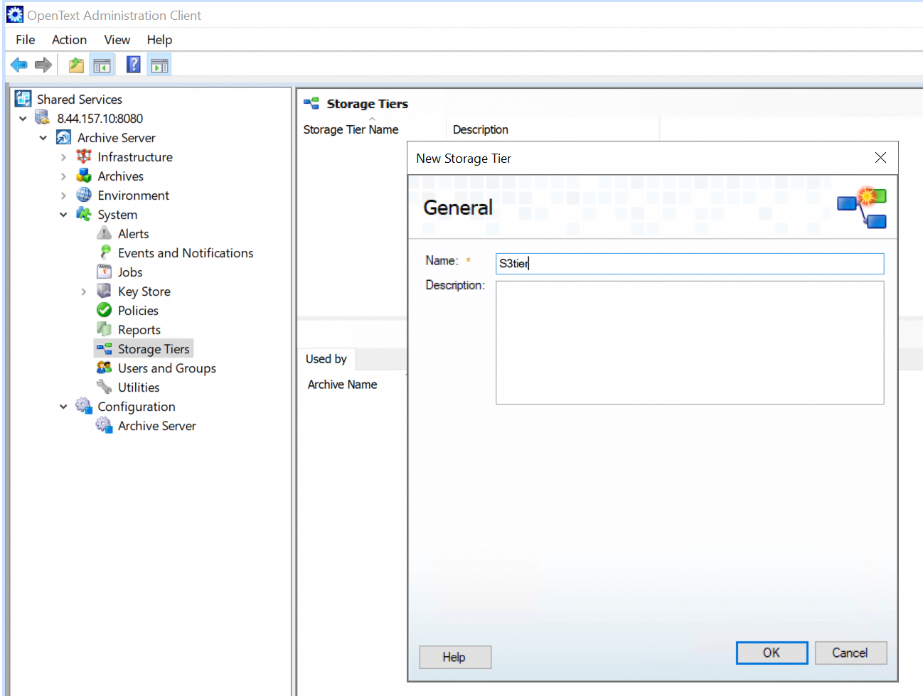Toggle the console tree pane toolbar icon

(102, 65)
